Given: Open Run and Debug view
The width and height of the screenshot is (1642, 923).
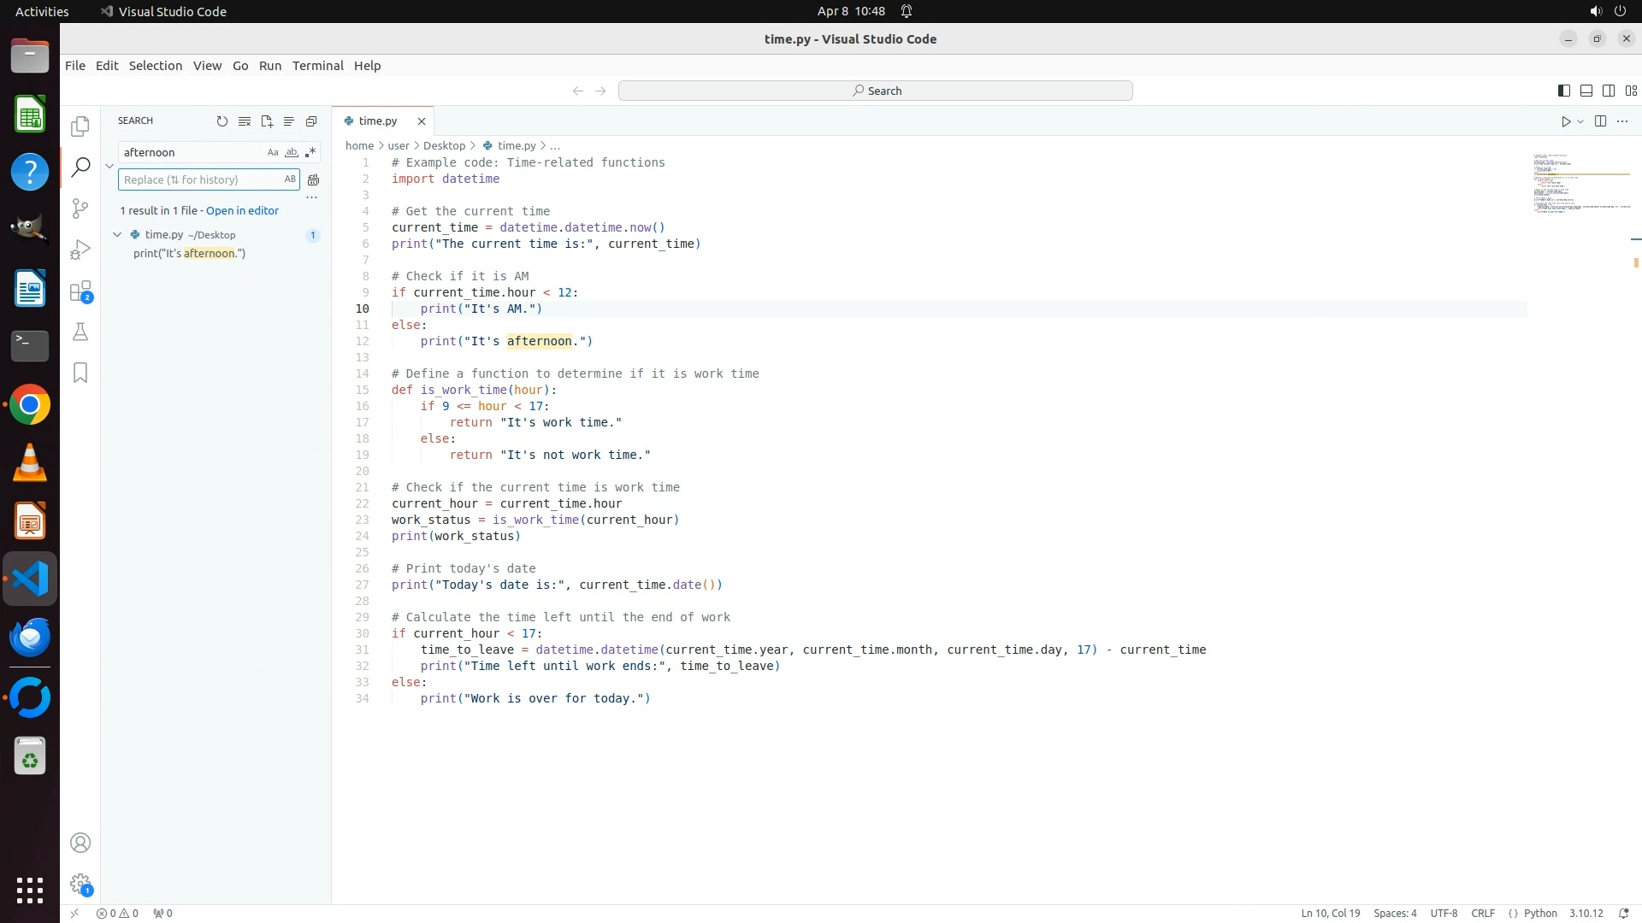Looking at the screenshot, I should click(x=80, y=250).
